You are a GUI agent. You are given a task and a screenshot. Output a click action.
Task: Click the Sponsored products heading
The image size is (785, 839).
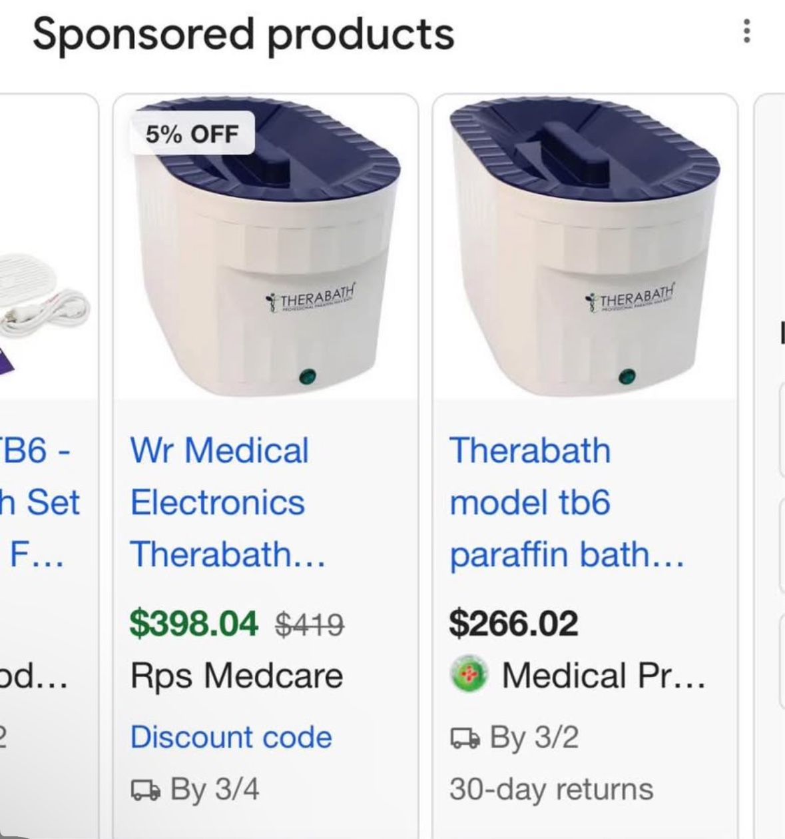coord(243,33)
